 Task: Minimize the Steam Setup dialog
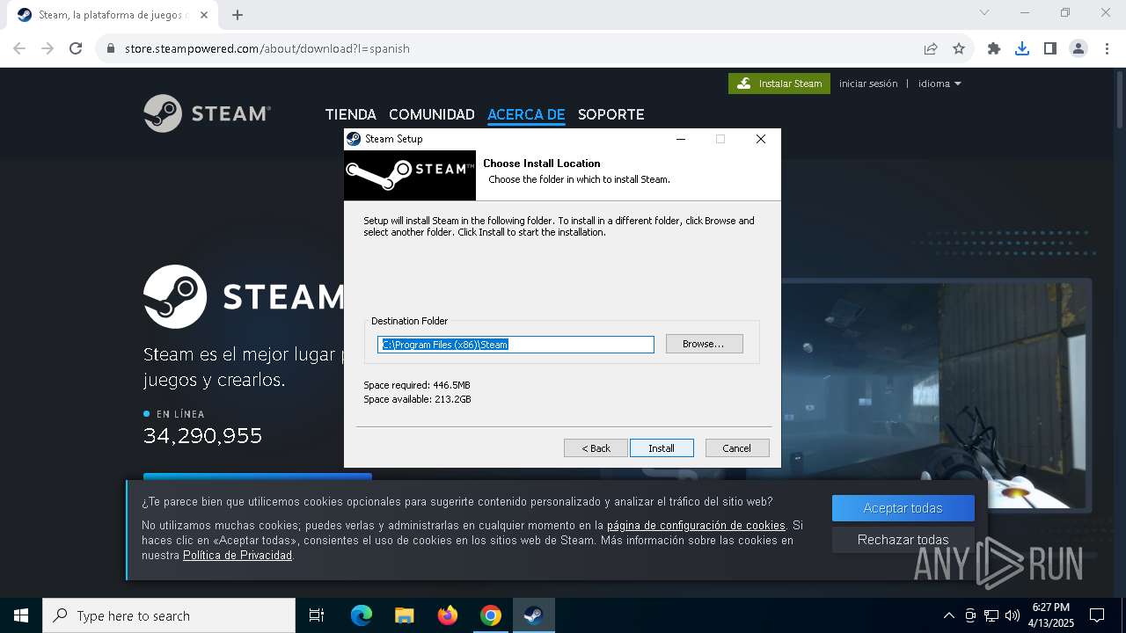pos(681,139)
